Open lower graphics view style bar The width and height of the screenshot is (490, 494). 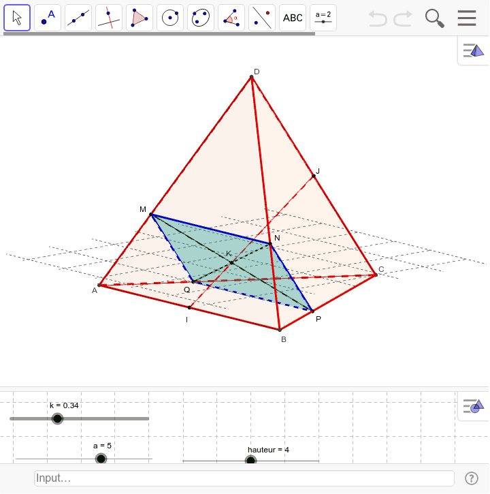(x=473, y=406)
